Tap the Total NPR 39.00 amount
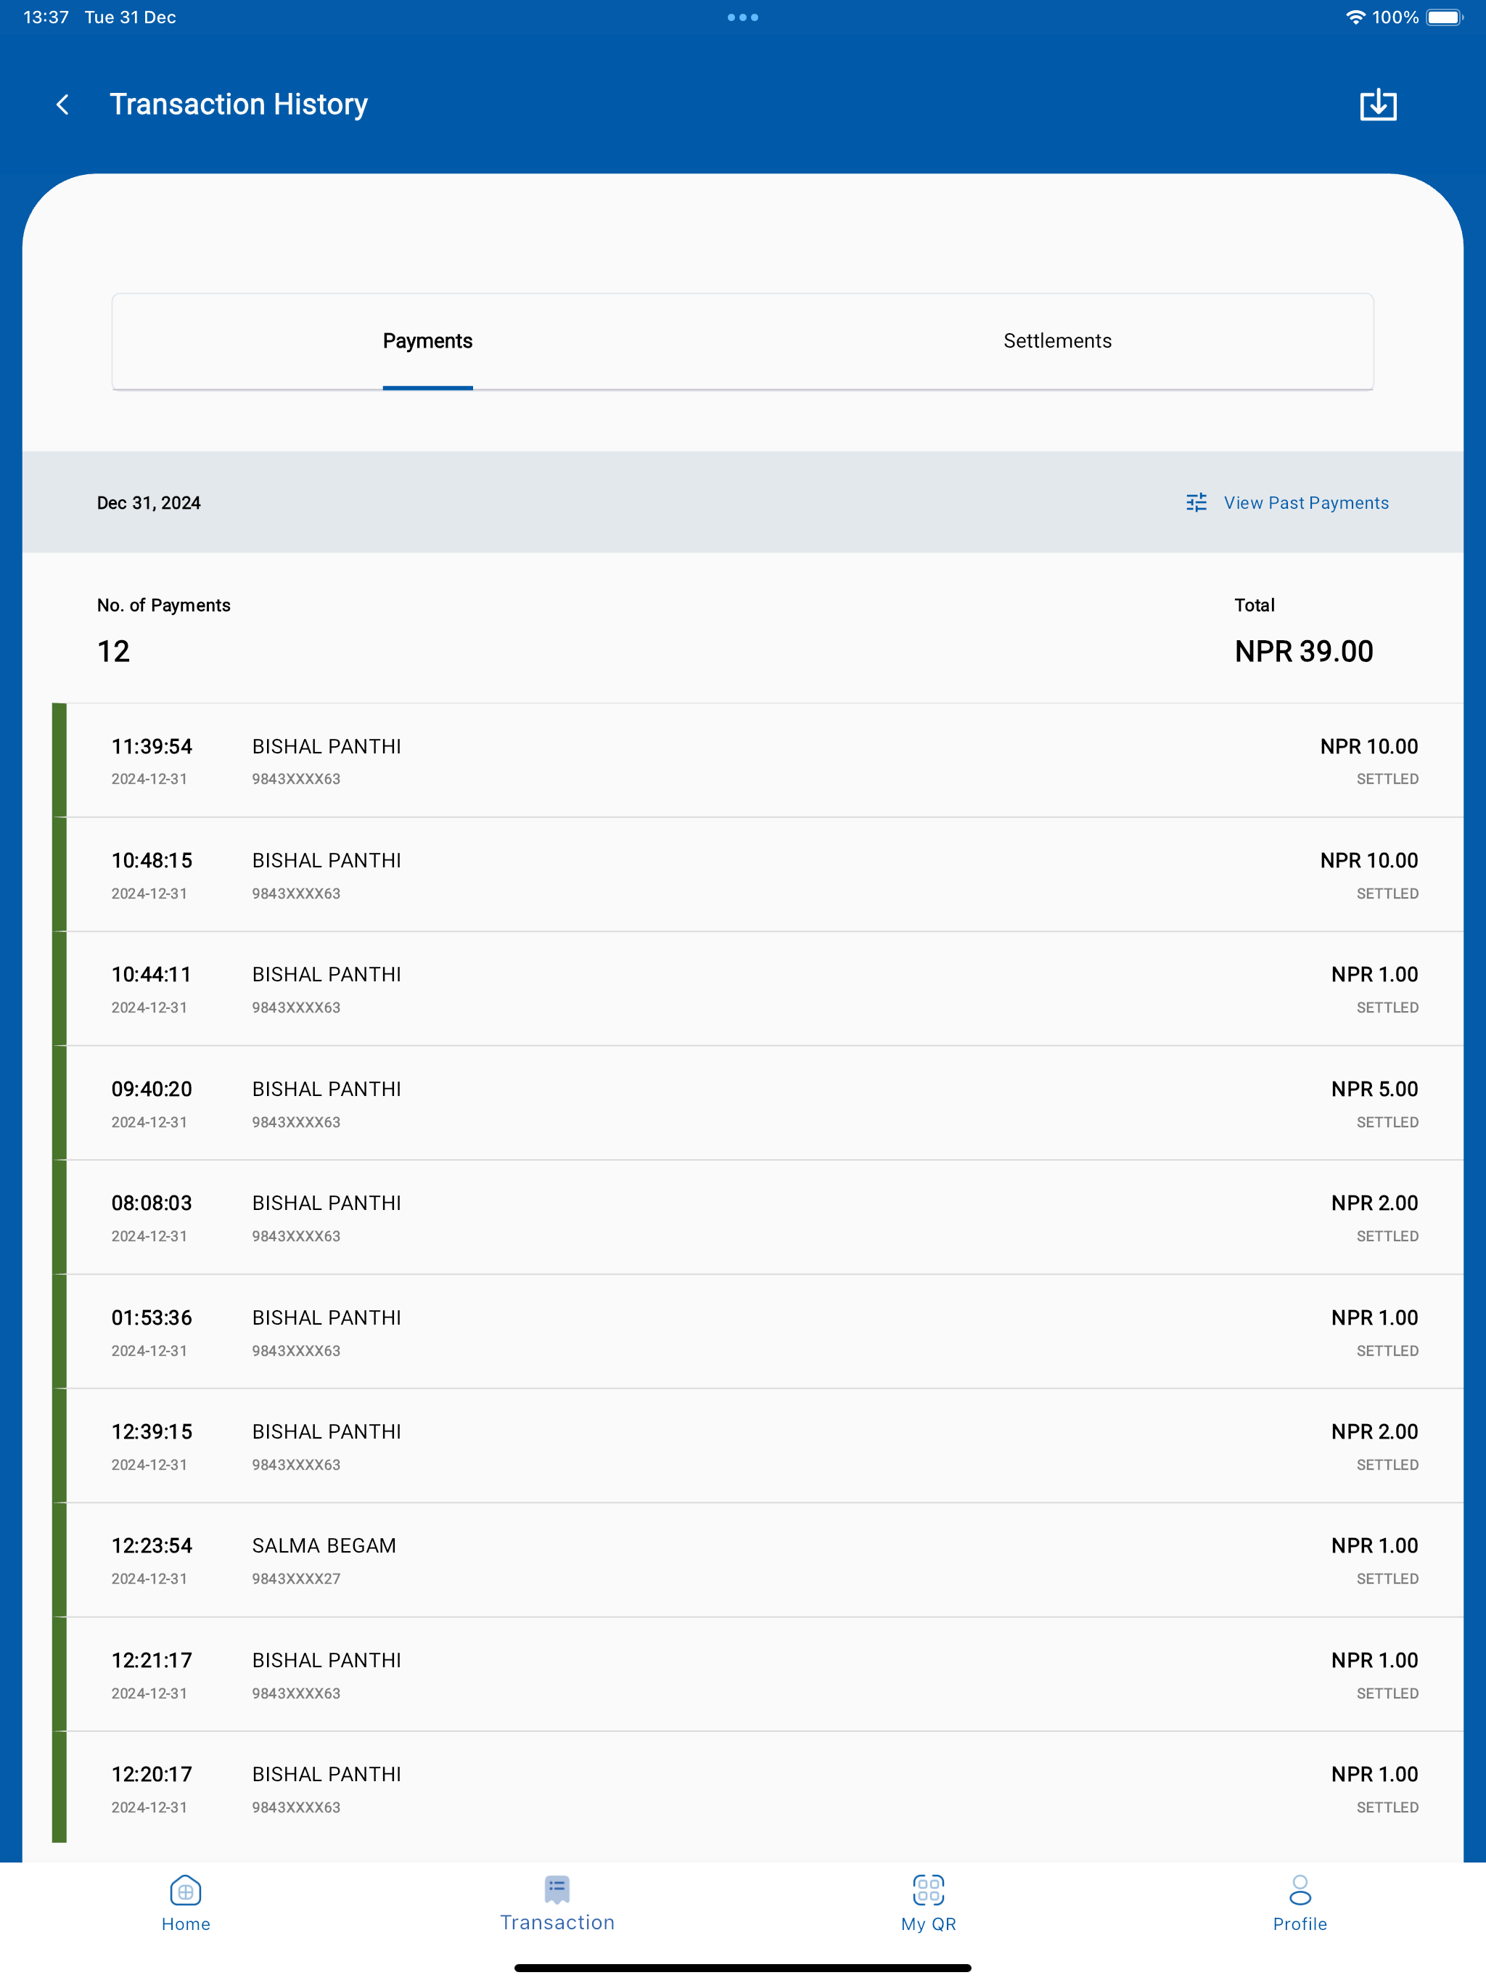Viewport: 1486px width, 1983px height. 1303,651
